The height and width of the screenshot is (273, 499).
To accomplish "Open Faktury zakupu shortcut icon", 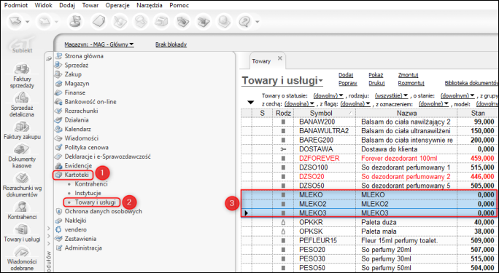I will pos(22,127).
